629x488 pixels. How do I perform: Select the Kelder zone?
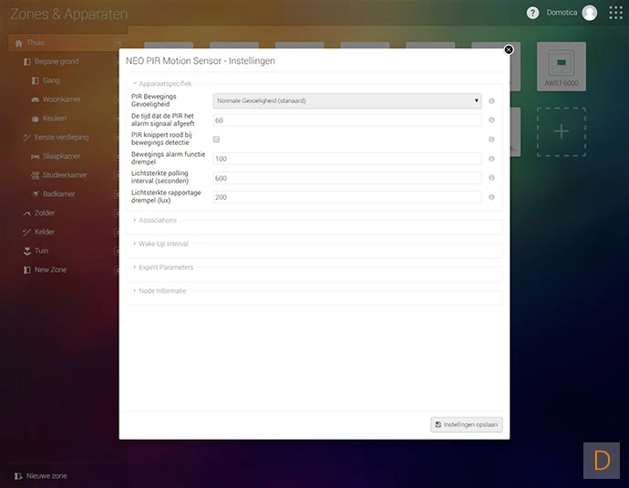pos(44,232)
